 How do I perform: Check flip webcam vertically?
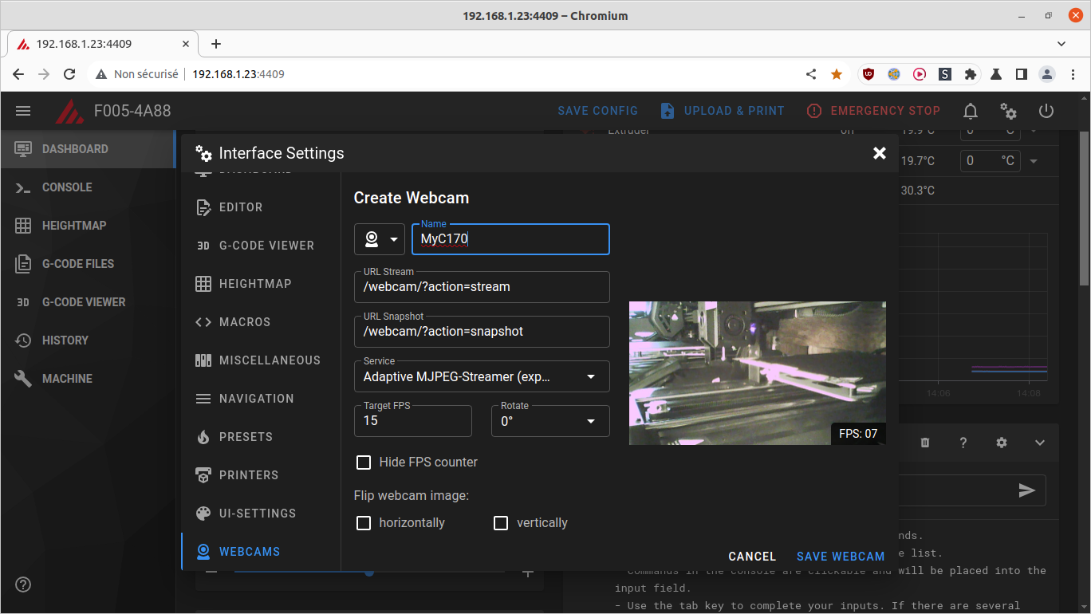501,523
